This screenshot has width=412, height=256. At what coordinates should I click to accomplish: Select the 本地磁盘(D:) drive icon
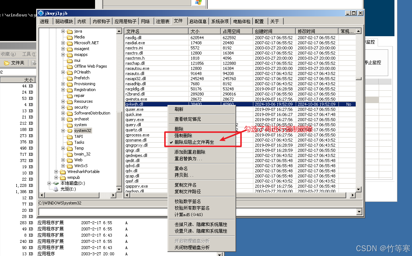click(56, 183)
